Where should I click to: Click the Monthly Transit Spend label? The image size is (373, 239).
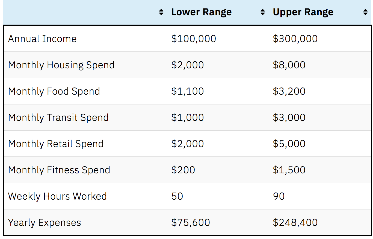[x=58, y=118]
